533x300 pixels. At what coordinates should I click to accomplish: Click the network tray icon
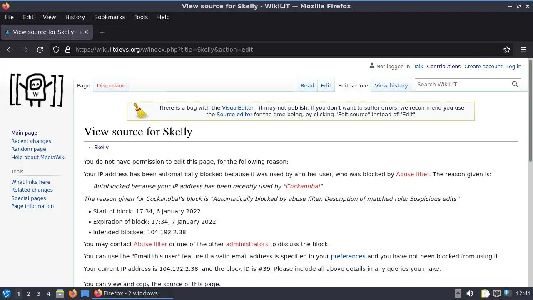(x=496, y=293)
